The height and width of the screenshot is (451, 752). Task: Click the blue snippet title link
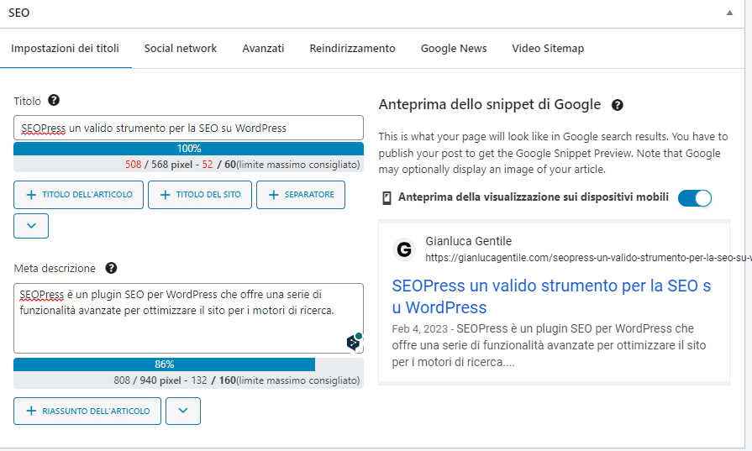[551, 296]
